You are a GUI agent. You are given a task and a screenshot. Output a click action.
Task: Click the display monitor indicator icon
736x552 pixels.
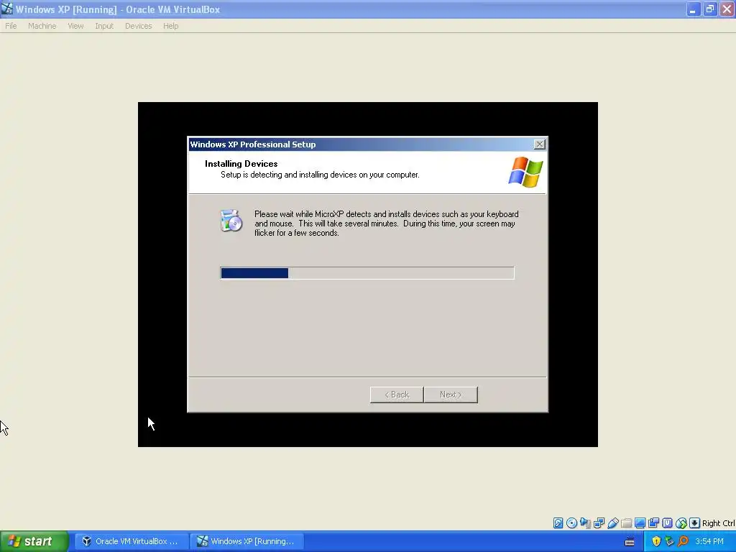pyautogui.click(x=640, y=523)
